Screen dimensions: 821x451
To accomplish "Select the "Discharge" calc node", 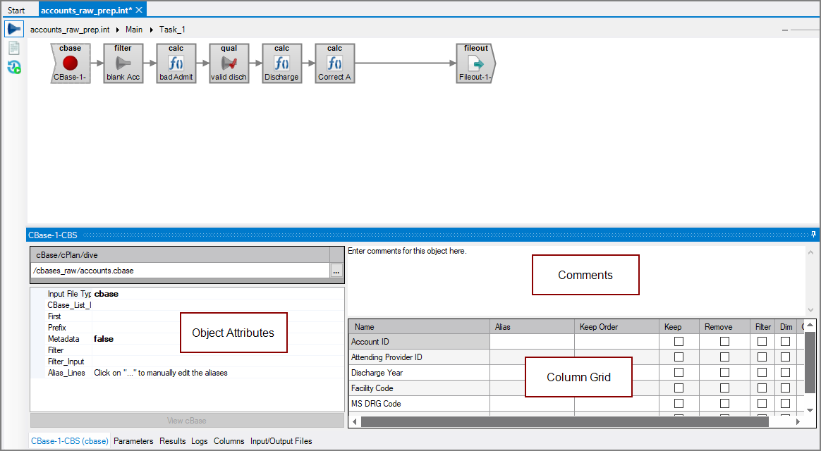I will [281, 63].
